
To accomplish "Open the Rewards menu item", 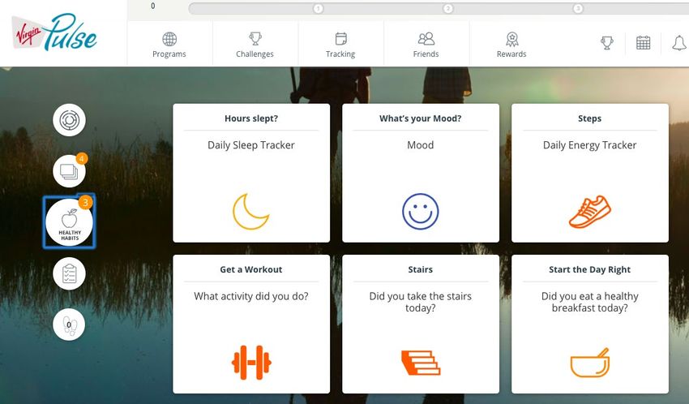I will tap(511, 45).
